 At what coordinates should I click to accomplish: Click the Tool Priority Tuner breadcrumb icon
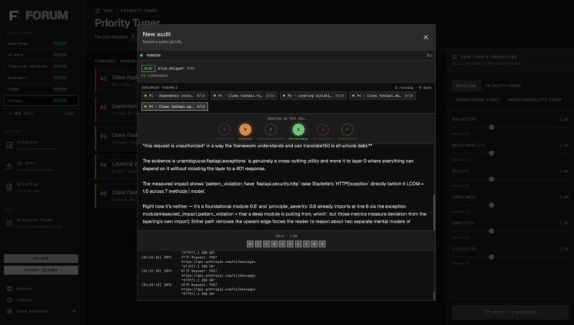click(x=98, y=11)
